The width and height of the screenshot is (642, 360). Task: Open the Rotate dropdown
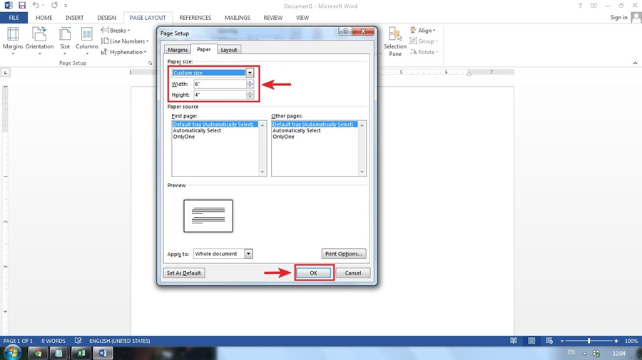tap(424, 52)
